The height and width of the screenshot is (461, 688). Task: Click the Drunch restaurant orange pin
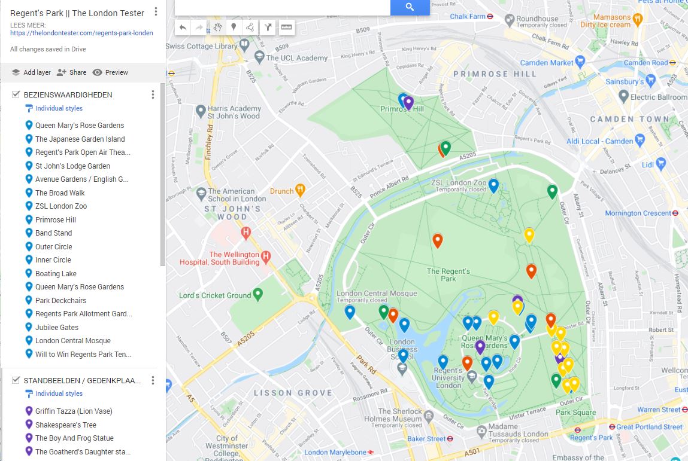coord(301,190)
